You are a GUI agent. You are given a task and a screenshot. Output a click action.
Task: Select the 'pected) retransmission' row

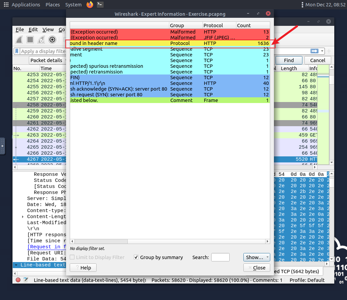[x=170, y=72]
